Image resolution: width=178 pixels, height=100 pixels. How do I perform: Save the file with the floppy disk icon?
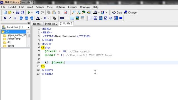point(18,12)
